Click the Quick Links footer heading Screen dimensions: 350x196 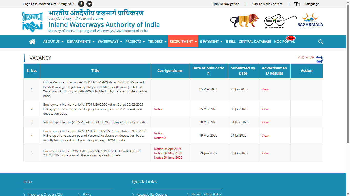[144, 182]
